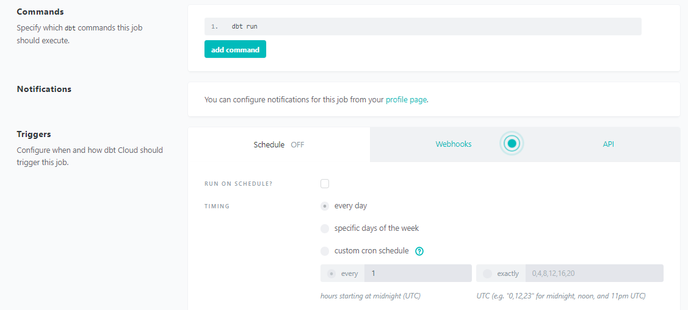The image size is (688, 310).
Task: Click the Triggers section heading
Action: pyautogui.click(x=34, y=134)
